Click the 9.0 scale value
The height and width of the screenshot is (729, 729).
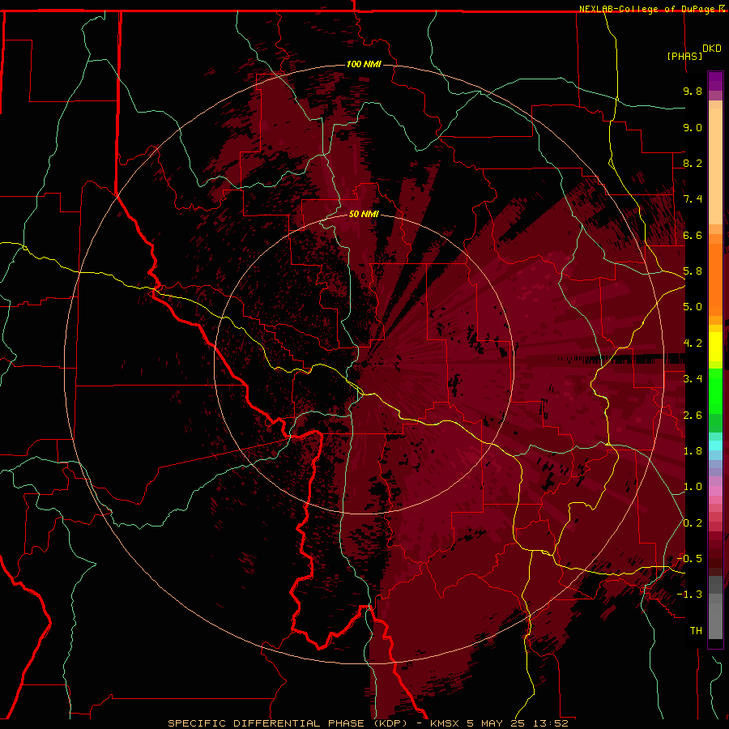click(693, 127)
